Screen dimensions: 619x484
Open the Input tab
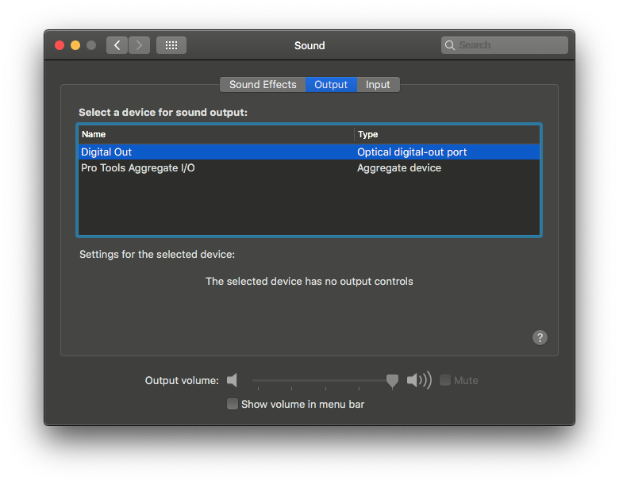(378, 85)
